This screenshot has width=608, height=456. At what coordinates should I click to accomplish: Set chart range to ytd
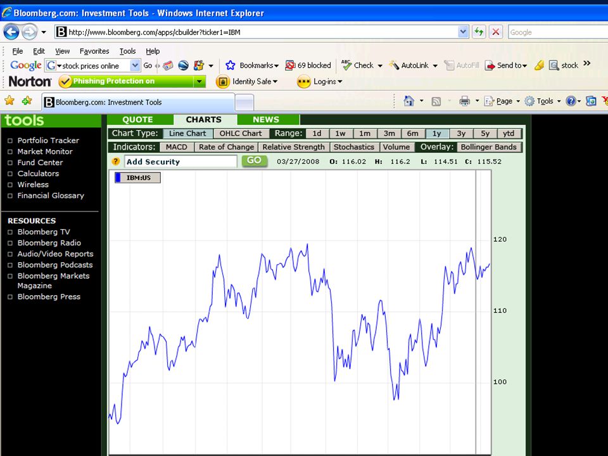[509, 134]
